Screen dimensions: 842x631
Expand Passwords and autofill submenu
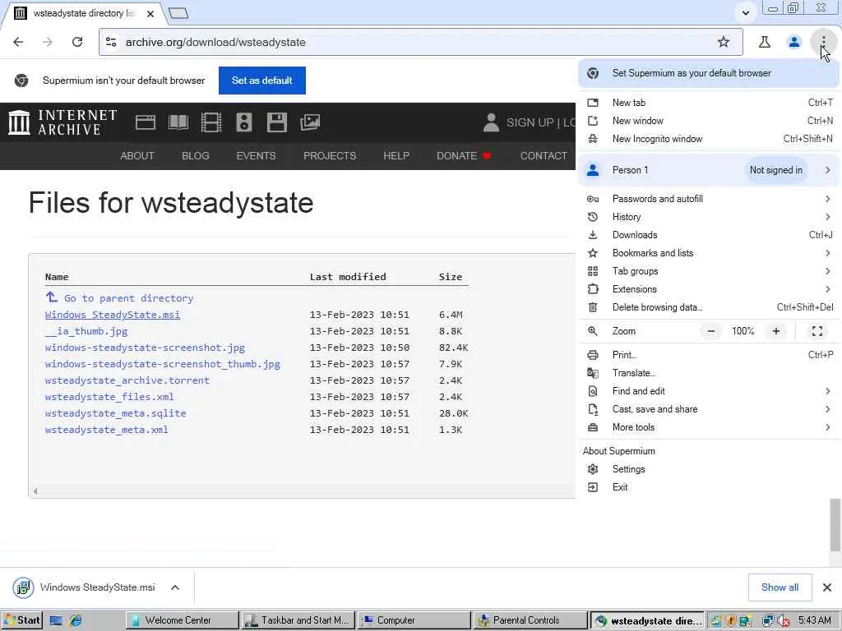point(709,199)
